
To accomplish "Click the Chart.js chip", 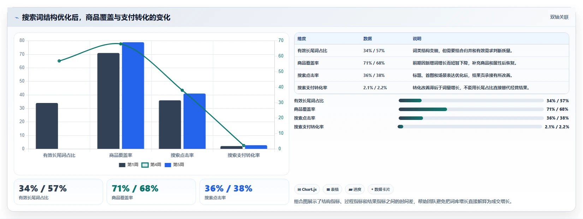I will [307, 189].
